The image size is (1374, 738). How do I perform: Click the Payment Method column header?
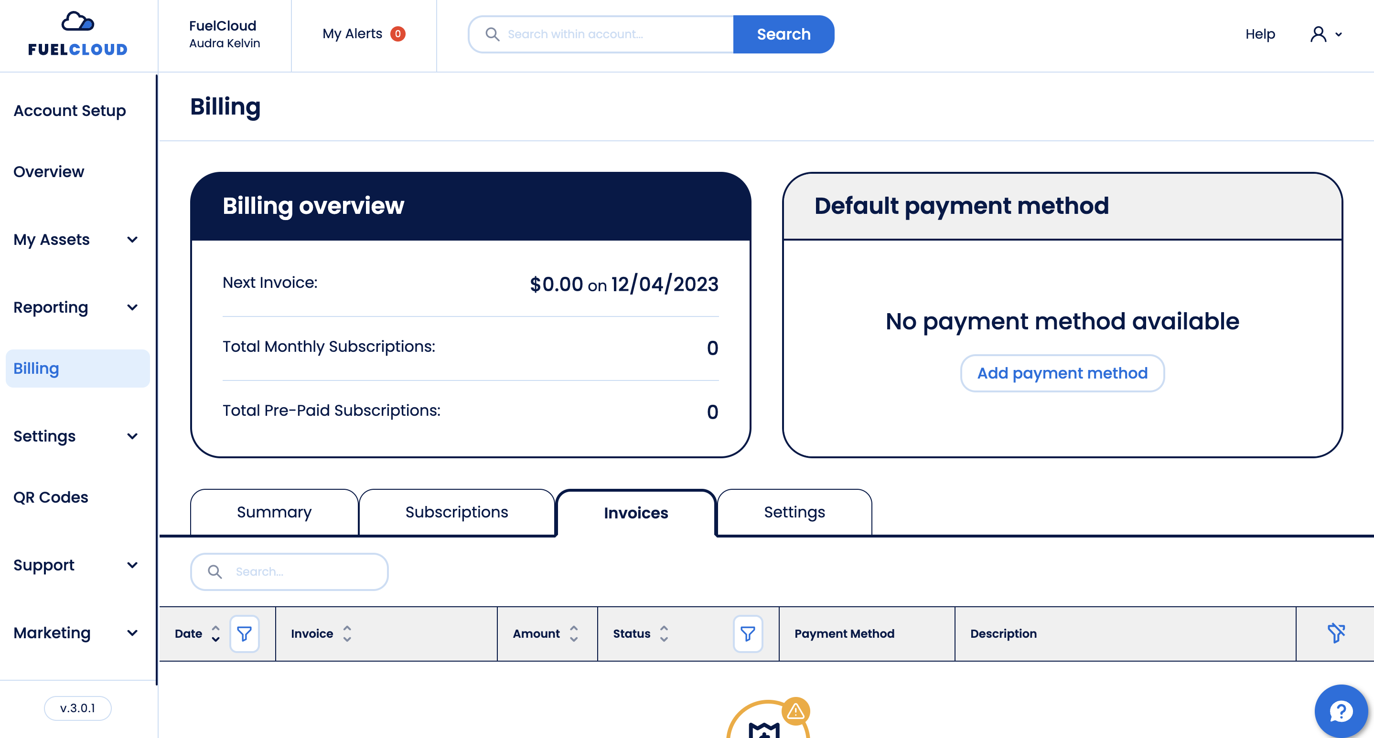click(844, 633)
